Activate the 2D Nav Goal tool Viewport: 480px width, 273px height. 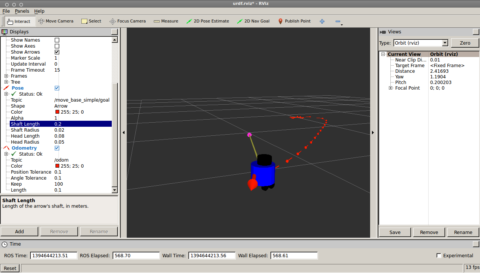253,21
